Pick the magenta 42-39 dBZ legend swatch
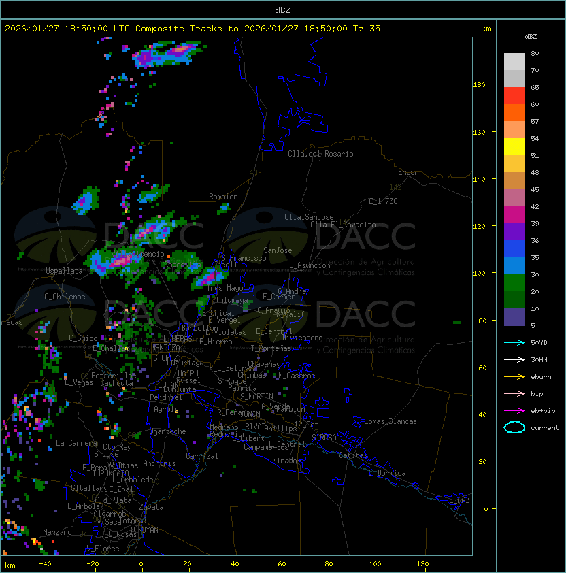Viewport: 566px width, 573px height. click(x=514, y=215)
